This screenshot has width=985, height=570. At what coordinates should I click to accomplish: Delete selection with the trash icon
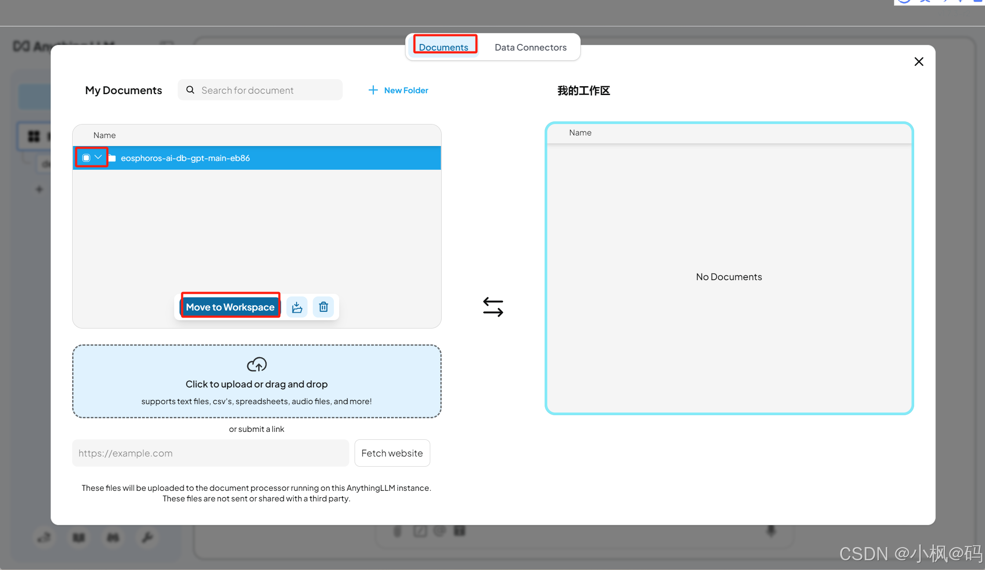tap(323, 307)
